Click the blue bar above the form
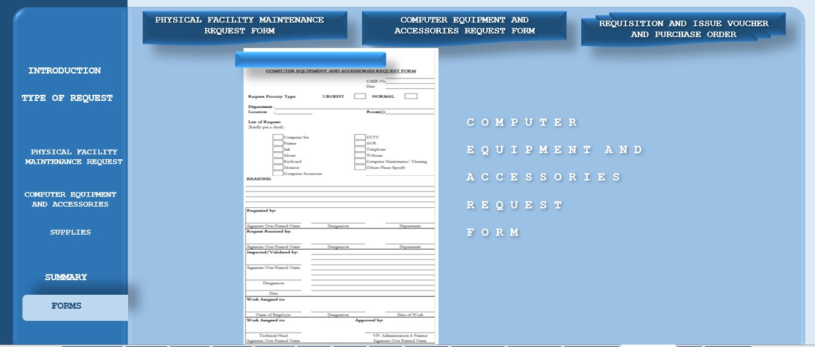 coord(310,60)
